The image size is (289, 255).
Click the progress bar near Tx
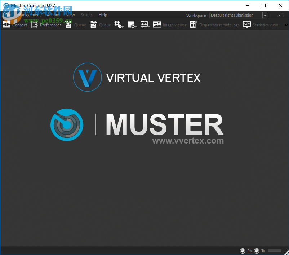(275, 250)
